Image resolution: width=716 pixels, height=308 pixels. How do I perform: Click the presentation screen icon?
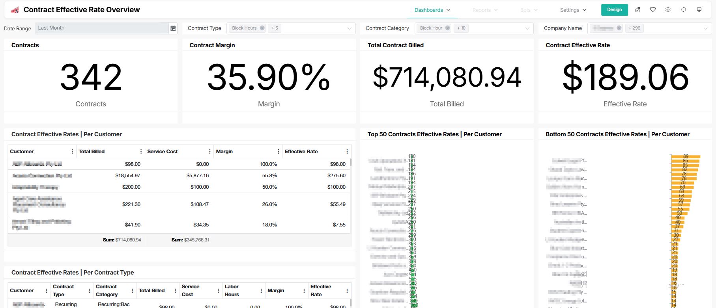click(x=699, y=10)
